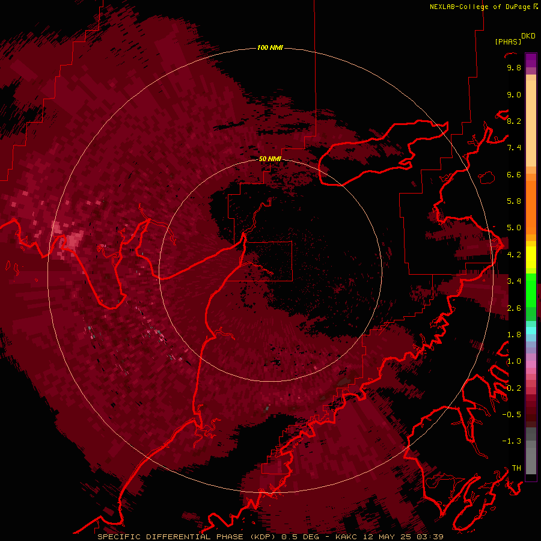
Task: Click the 9.0 color scale value
Action: tap(514, 94)
